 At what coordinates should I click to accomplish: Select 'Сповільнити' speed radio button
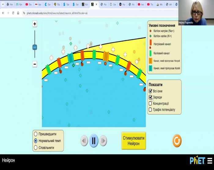(36, 148)
